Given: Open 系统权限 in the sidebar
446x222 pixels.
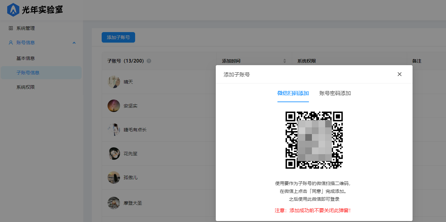Looking at the screenshot, I should click(26, 87).
